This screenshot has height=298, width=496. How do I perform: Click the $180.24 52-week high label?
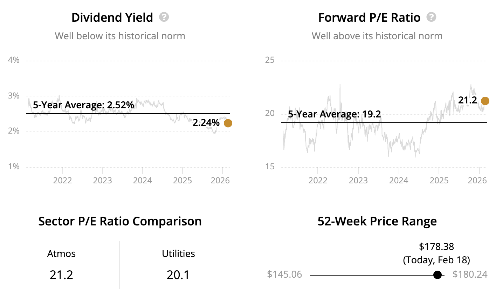coord(470,274)
